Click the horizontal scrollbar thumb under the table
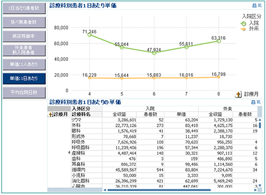 pos(159,190)
